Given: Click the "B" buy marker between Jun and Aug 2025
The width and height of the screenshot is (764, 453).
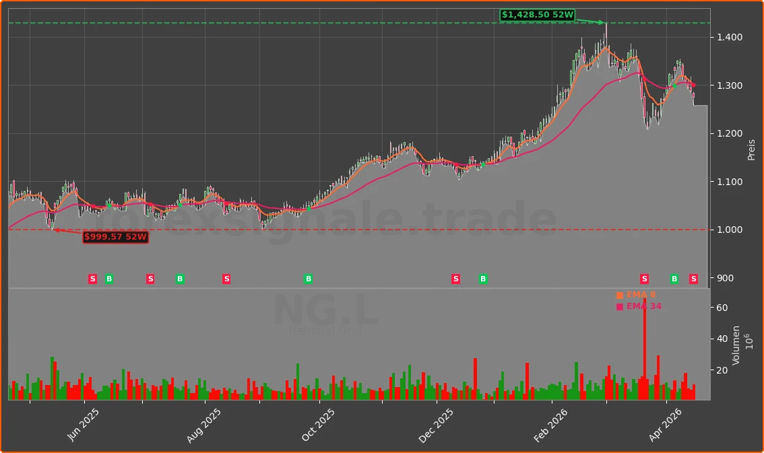Looking at the screenshot, I should pyautogui.click(x=180, y=278).
